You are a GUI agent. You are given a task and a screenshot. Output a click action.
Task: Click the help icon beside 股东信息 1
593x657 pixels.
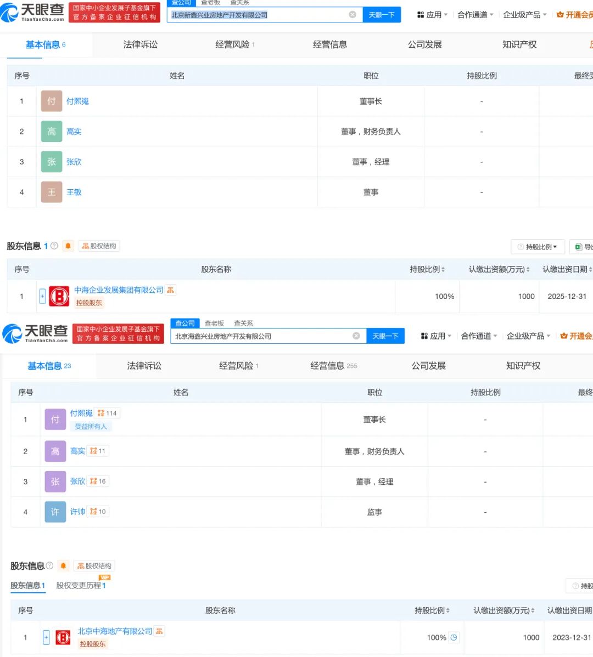point(54,246)
